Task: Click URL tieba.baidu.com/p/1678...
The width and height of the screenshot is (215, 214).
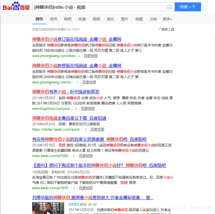Action: click(52, 188)
